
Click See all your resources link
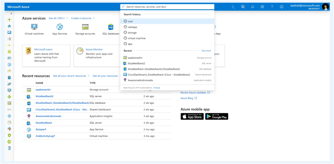tap(105, 76)
